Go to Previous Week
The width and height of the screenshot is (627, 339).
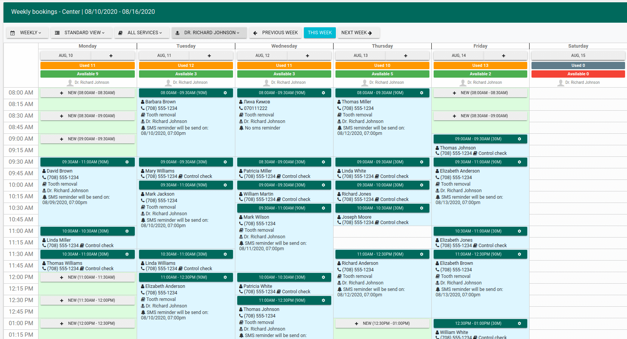click(275, 33)
